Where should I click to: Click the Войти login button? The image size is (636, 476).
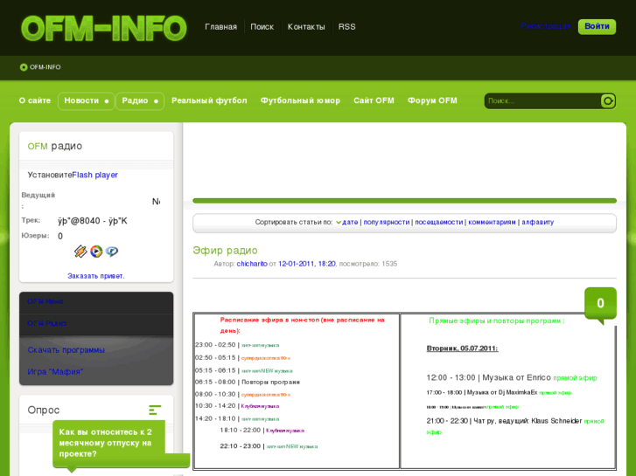(597, 27)
